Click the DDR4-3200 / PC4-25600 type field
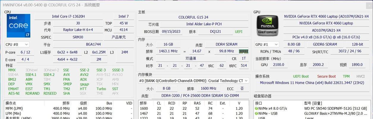This screenshot has height=119, width=373. (200, 96)
